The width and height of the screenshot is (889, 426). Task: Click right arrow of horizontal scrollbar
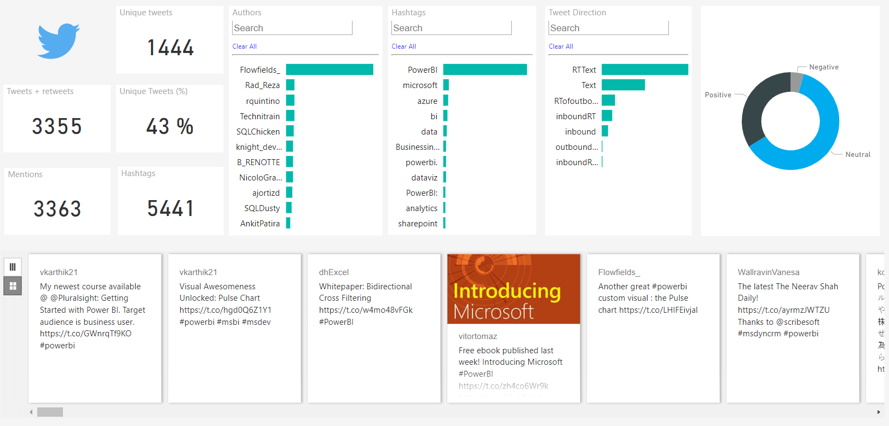[x=879, y=412]
